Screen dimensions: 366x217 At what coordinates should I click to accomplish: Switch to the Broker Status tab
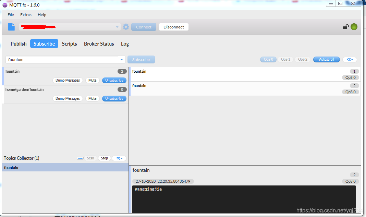pyautogui.click(x=99, y=44)
